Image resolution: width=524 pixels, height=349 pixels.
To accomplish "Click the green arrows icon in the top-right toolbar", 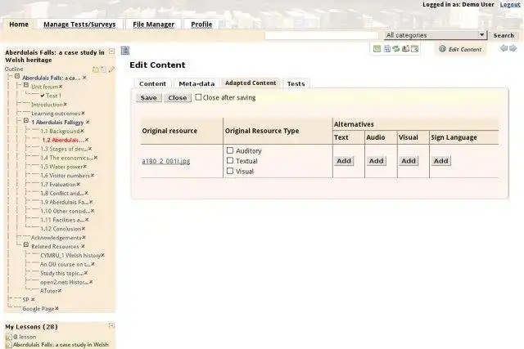I will 396,49.
